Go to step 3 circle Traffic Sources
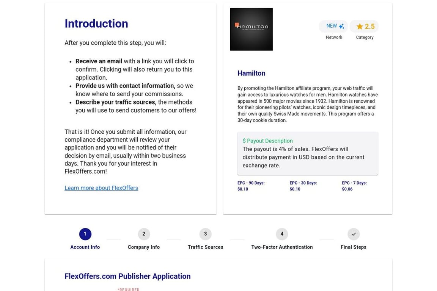This screenshot has height=291, width=437. point(205,234)
